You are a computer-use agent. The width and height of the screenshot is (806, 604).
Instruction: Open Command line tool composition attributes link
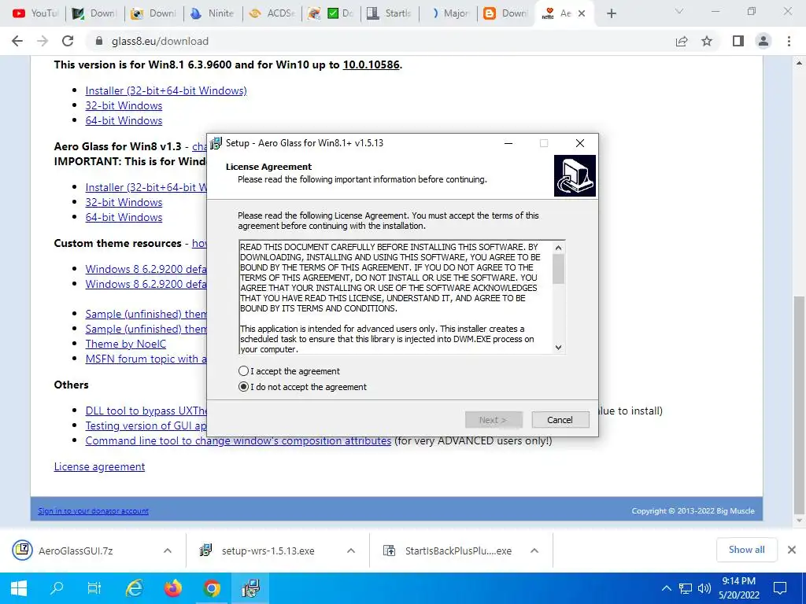238,440
